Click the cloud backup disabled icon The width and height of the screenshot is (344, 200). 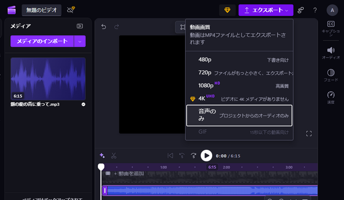point(71,10)
